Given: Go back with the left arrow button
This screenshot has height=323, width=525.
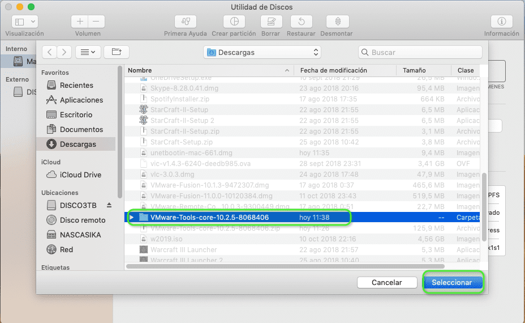Looking at the screenshot, I should coord(50,52).
